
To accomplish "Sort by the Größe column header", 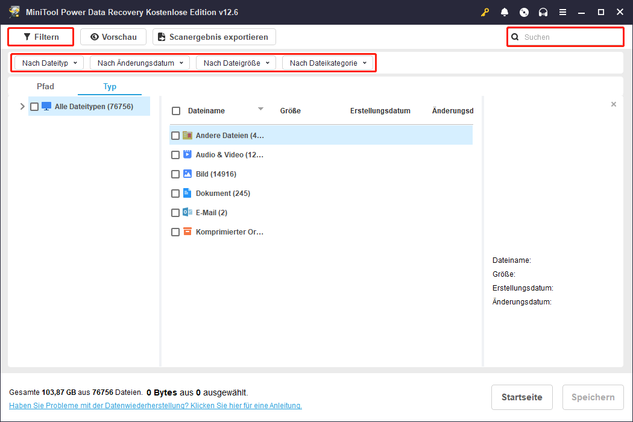I will [290, 111].
